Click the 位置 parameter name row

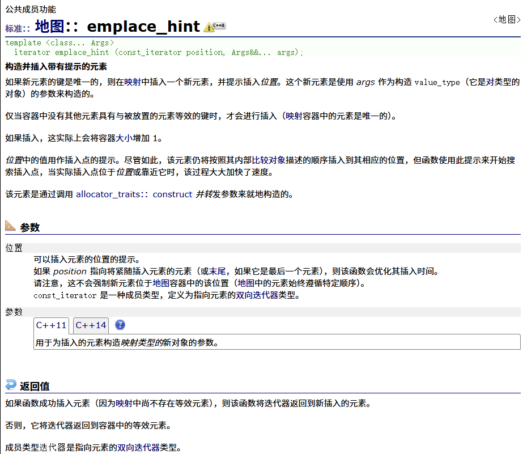click(x=263, y=248)
